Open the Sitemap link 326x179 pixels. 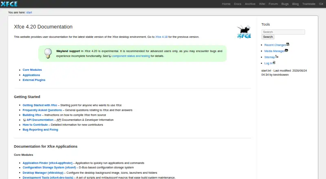click(x=270, y=57)
